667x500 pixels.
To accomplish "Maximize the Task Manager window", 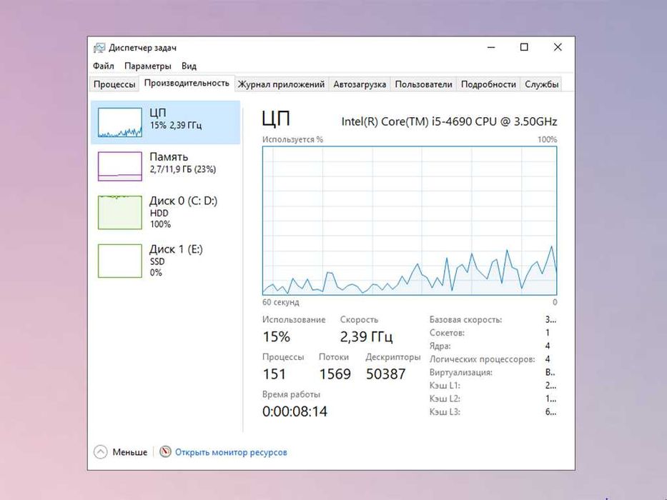I will [524, 47].
